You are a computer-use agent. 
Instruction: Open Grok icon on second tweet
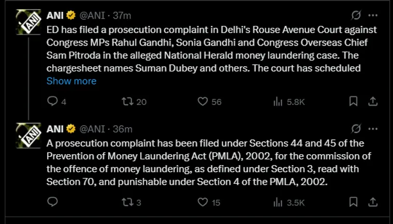[356, 128]
